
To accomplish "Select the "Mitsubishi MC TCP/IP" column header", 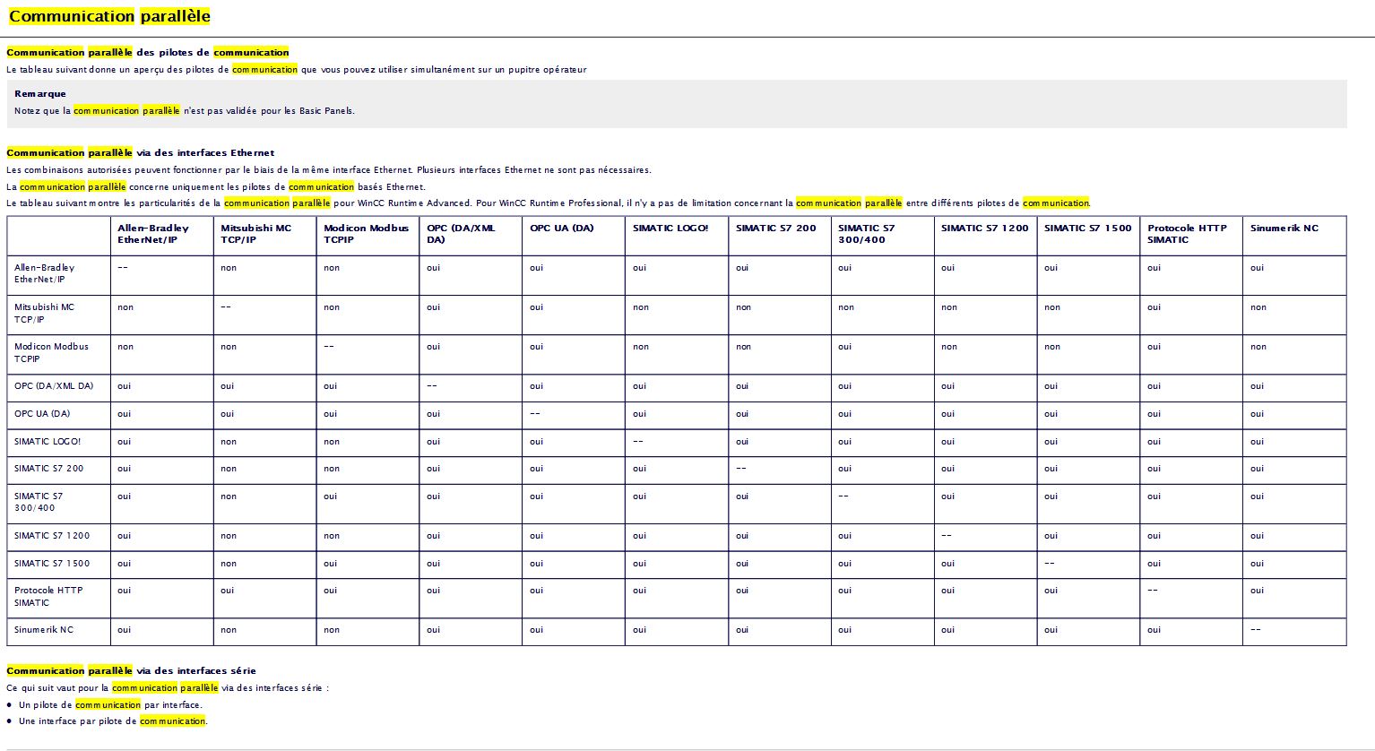I will click(x=255, y=234).
